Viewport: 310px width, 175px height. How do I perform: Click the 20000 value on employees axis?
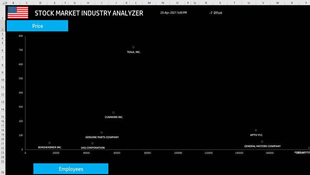[x=56, y=153]
